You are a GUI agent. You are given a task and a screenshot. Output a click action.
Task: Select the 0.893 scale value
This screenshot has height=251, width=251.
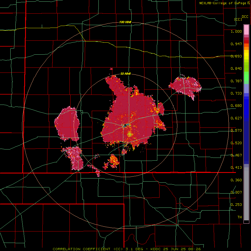(x=236, y=56)
